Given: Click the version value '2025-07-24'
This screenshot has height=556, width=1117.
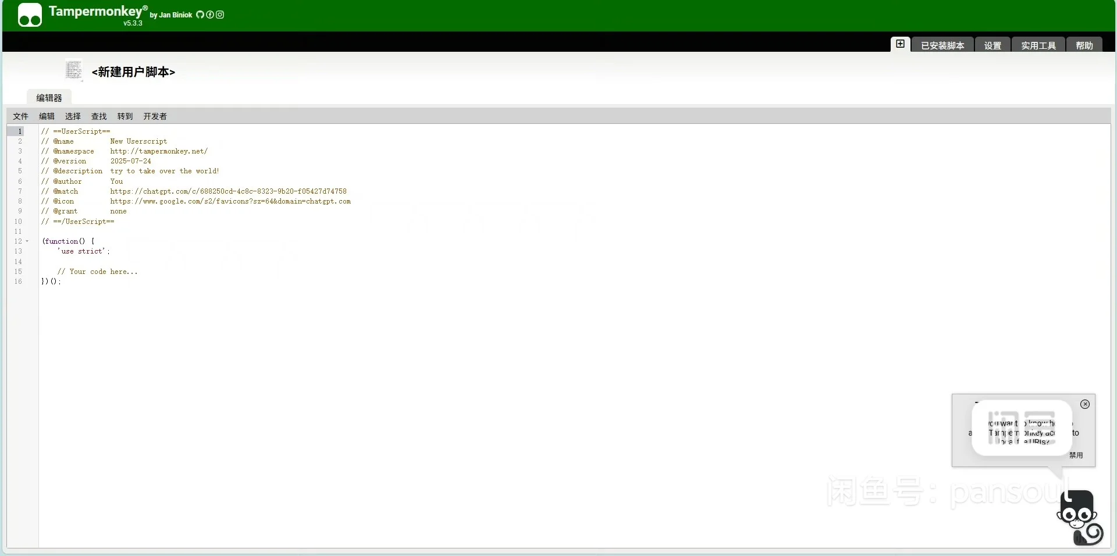Looking at the screenshot, I should (x=131, y=161).
